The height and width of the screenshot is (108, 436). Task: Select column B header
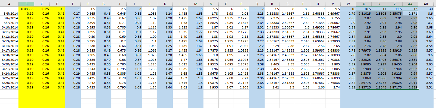26,4
